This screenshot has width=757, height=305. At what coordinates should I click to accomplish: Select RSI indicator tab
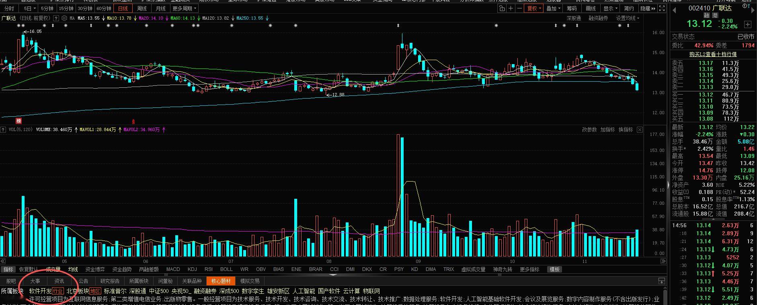208,269
